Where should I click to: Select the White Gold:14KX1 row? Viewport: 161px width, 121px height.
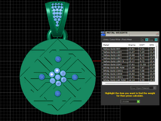128,77
